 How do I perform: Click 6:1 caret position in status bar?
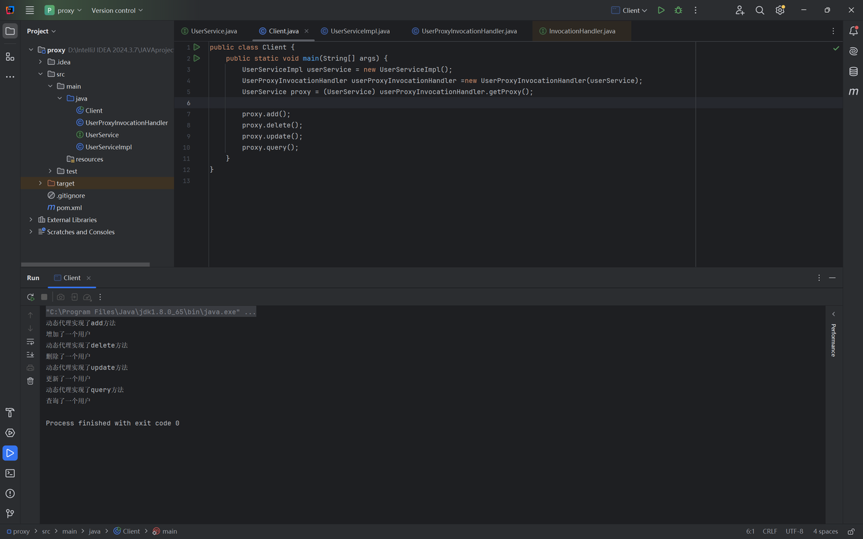[750, 532]
